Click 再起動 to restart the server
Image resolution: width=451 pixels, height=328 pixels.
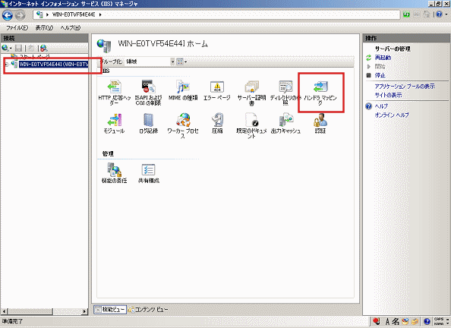point(383,58)
